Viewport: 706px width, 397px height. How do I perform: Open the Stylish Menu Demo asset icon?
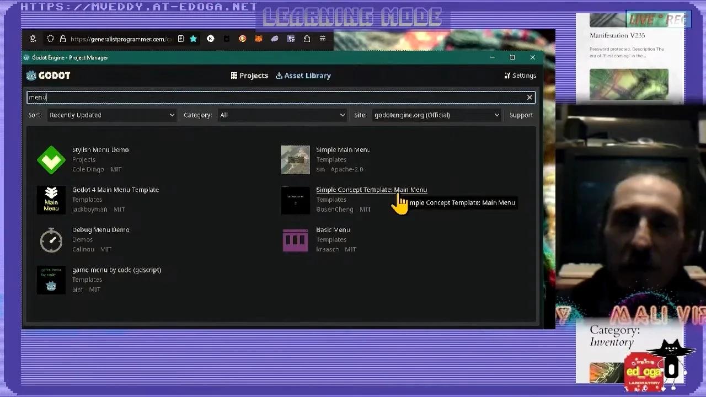pos(51,160)
